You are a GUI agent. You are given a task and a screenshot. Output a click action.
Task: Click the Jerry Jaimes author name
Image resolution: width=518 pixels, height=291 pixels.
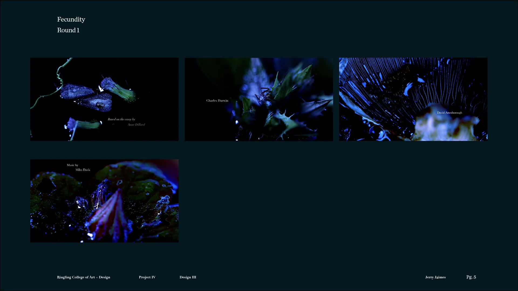435,277
